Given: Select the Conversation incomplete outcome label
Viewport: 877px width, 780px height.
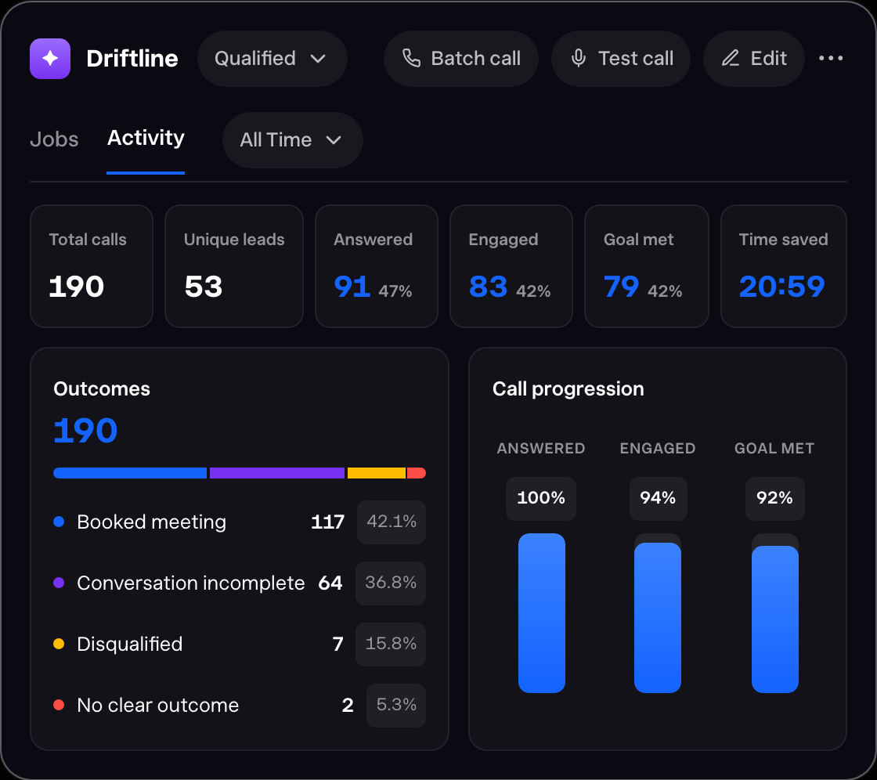Looking at the screenshot, I should pos(191,583).
